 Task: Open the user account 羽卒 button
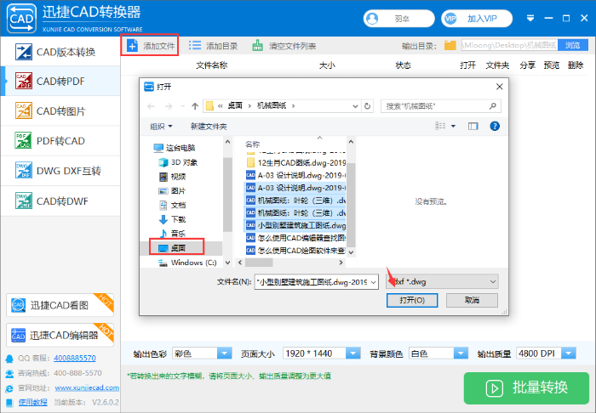(x=398, y=19)
